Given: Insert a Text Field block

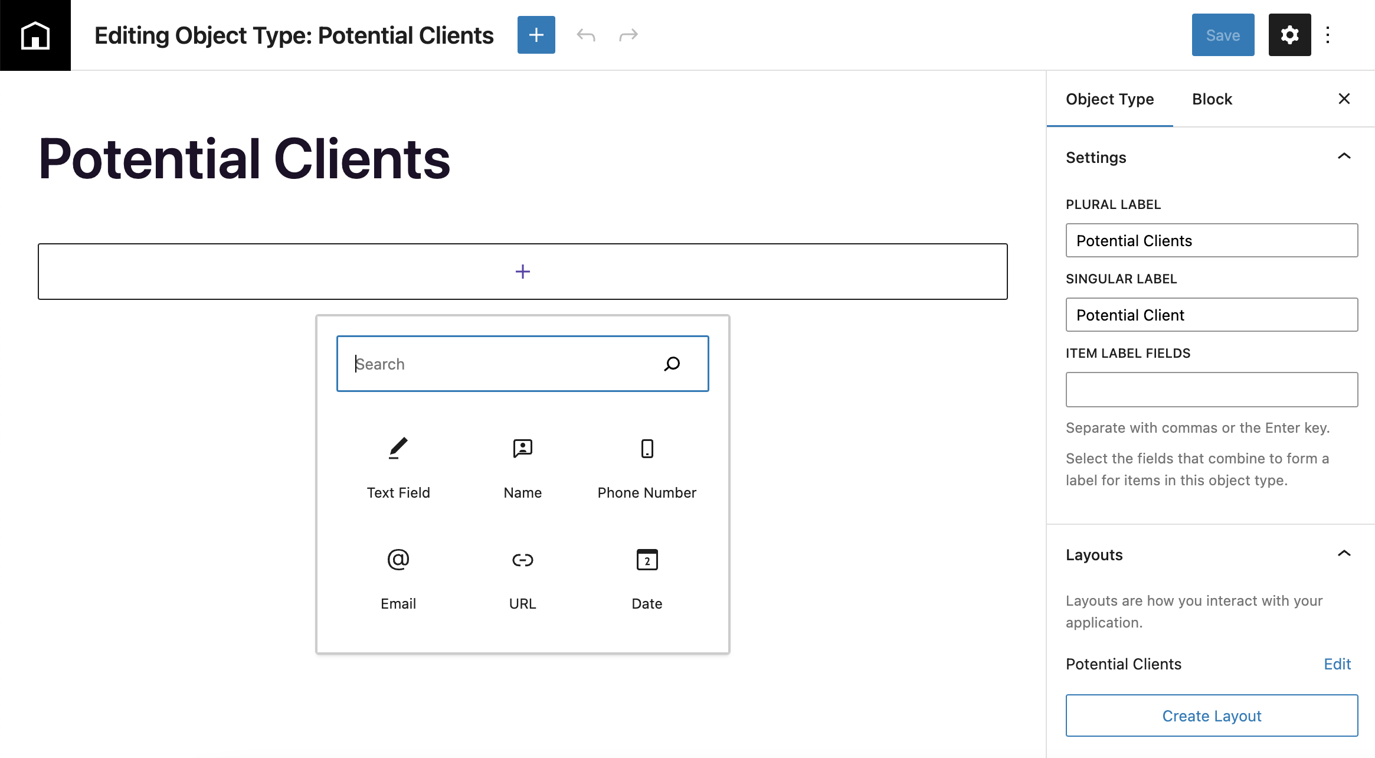Looking at the screenshot, I should click(x=398, y=468).
